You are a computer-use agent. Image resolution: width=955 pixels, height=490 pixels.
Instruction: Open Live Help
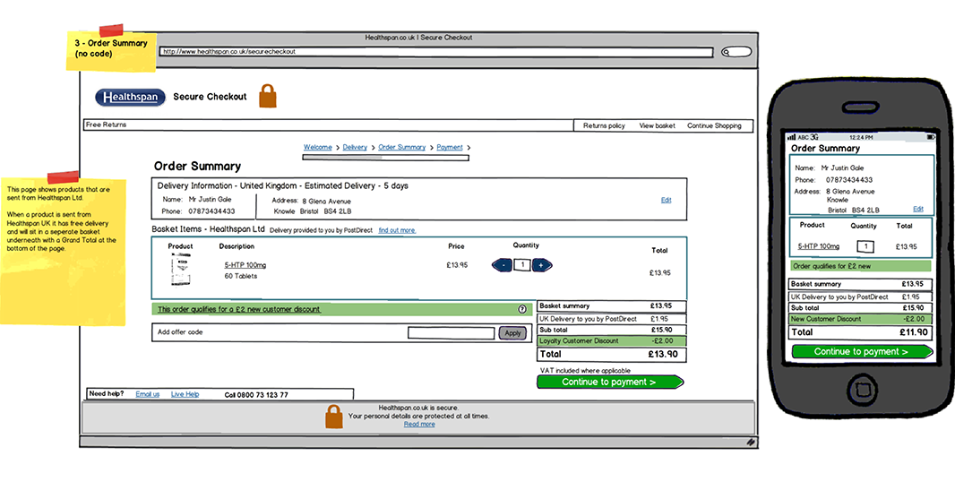[185, 394]
